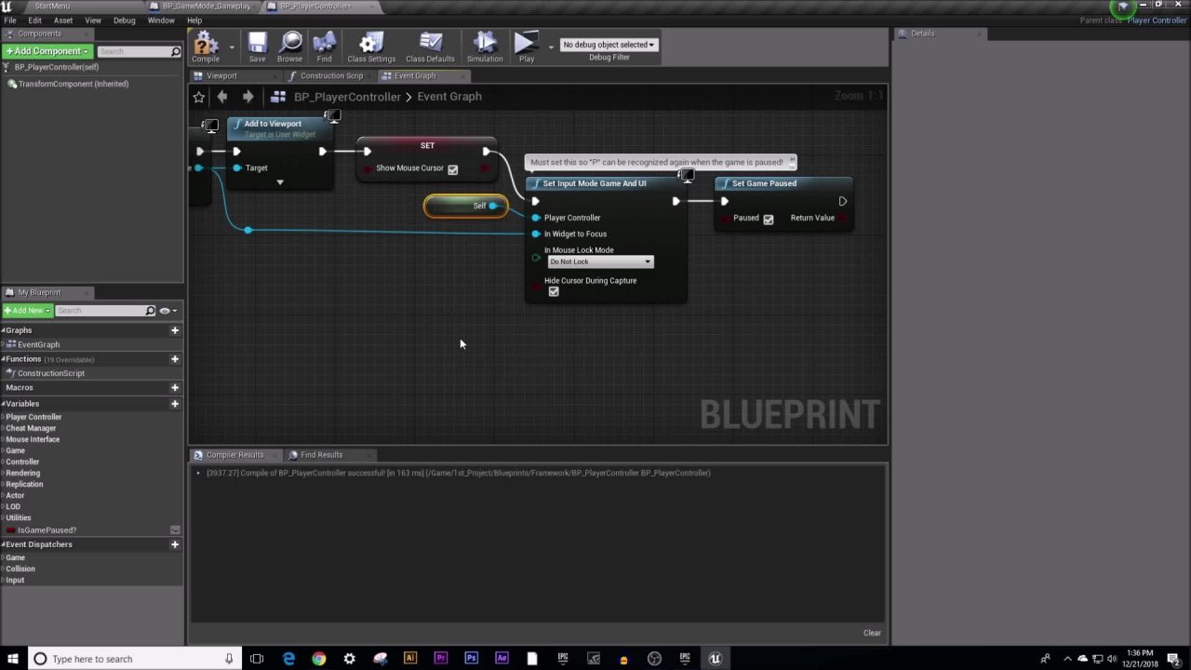The image size is (1191, 670).
Task: Toggle visibility icon of IsGamePaused? variable
Action: 174,530
